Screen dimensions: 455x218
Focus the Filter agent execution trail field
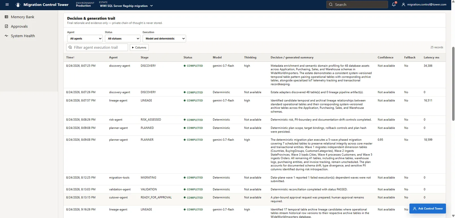point(97,47)
